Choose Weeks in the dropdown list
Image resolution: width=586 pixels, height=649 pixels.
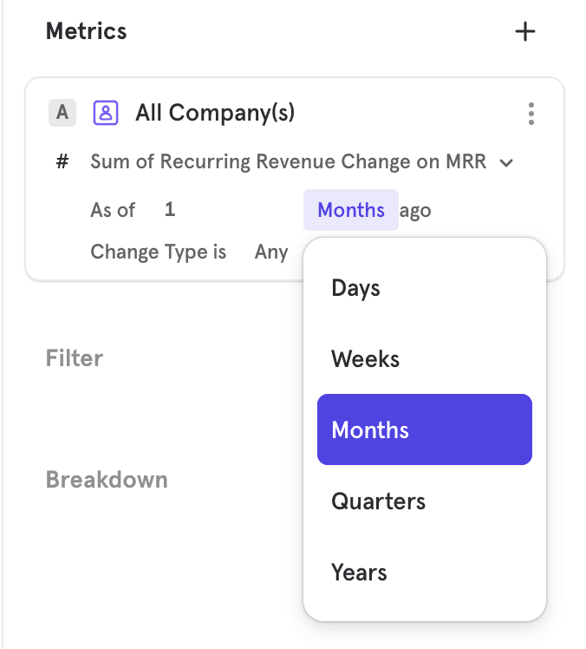(x=365, y=359)
